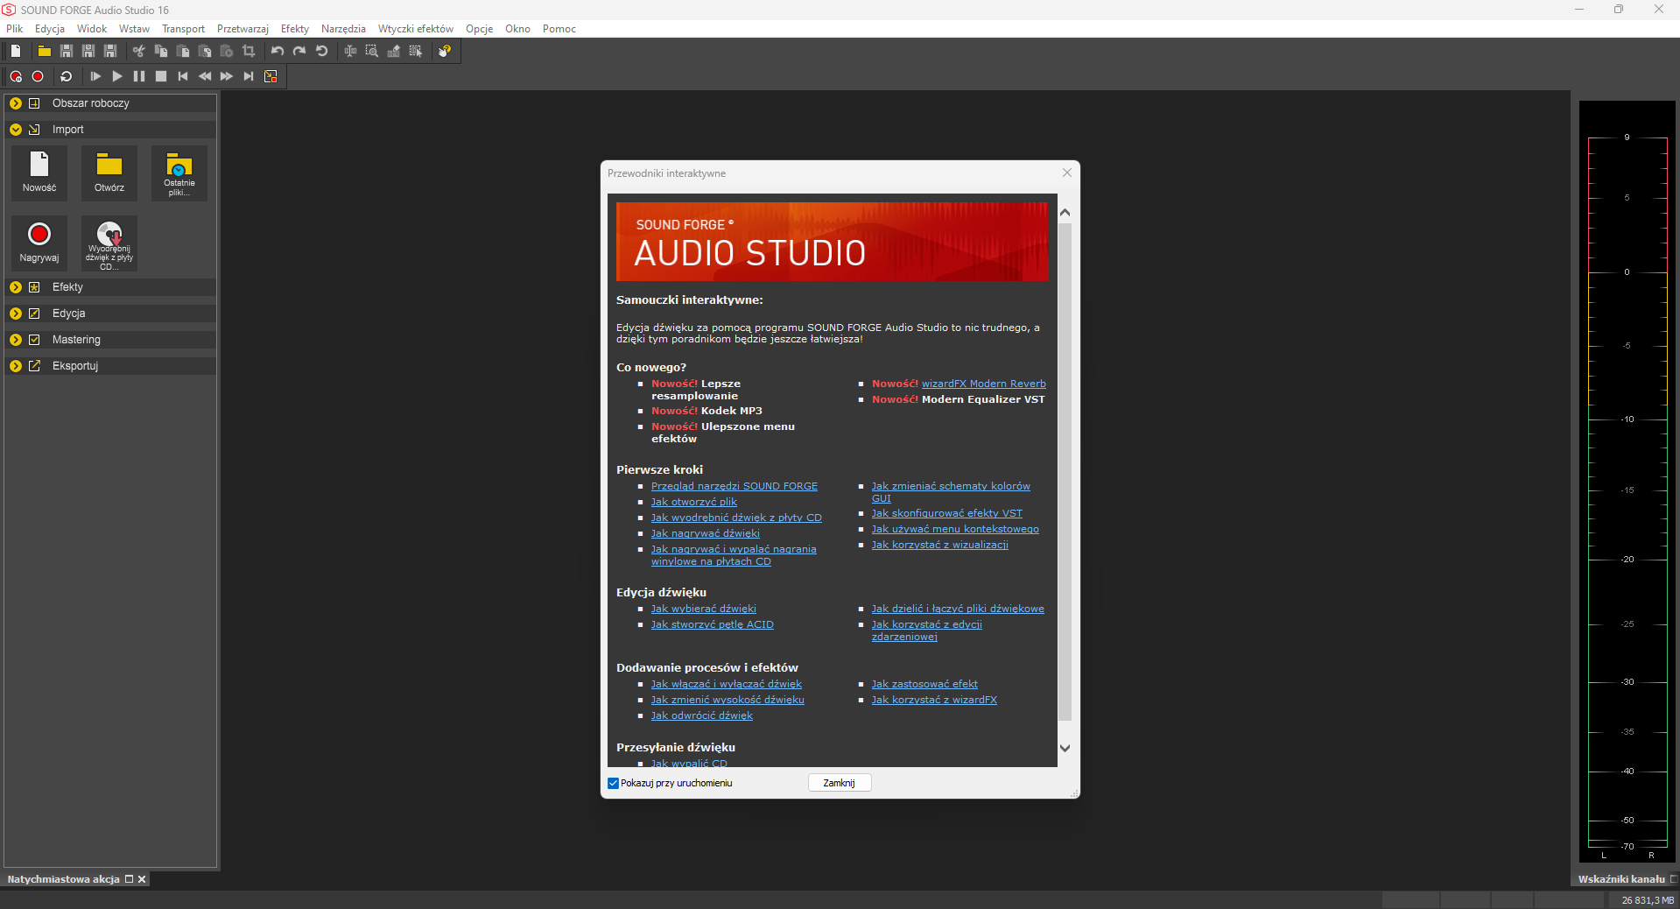The width and height of the screenshot is (1680, 909).
Task: Open the Ostatnie pliki recent files tile
Action: [179, 173]
